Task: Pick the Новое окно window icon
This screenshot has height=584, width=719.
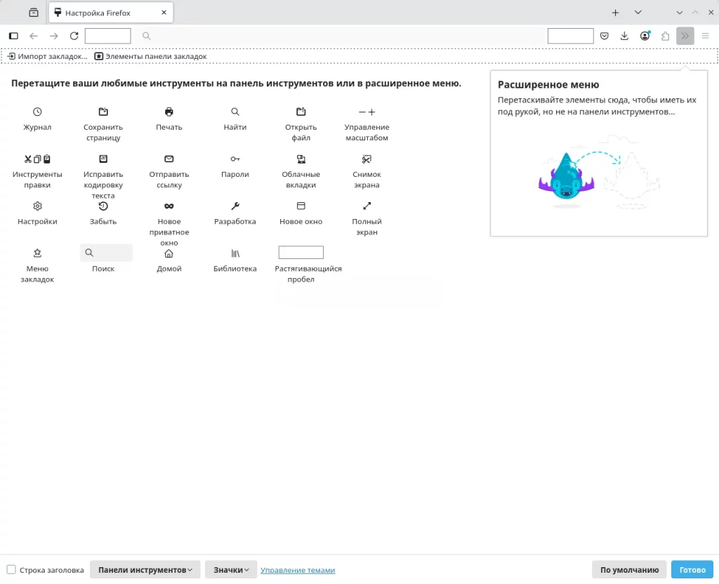Action: click(301, 206)
